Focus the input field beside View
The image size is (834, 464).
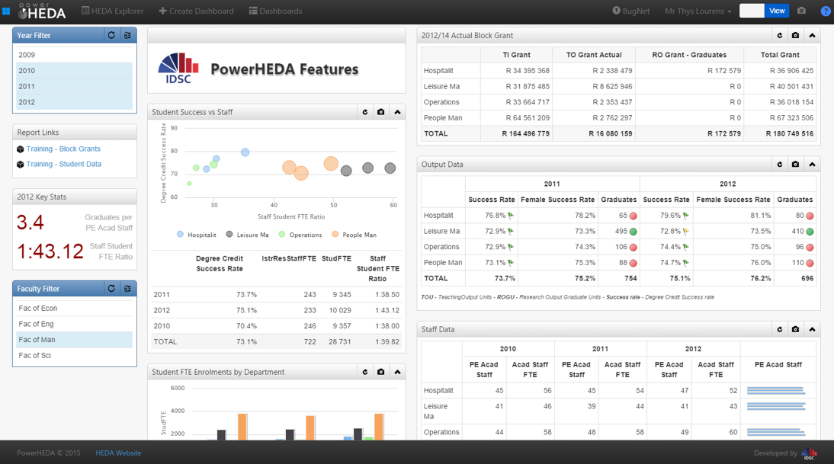point(752,11)
